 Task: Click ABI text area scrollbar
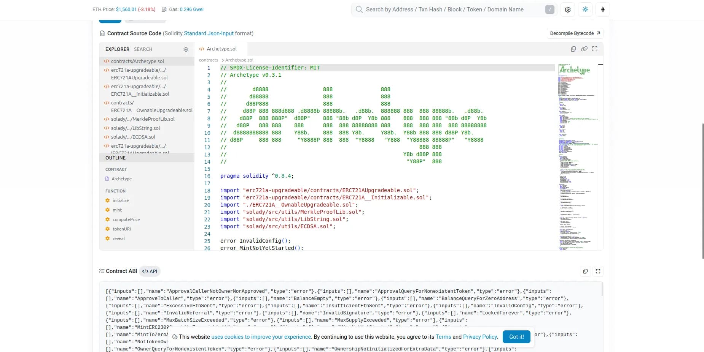pyautogui.click(x=602, y=289)
